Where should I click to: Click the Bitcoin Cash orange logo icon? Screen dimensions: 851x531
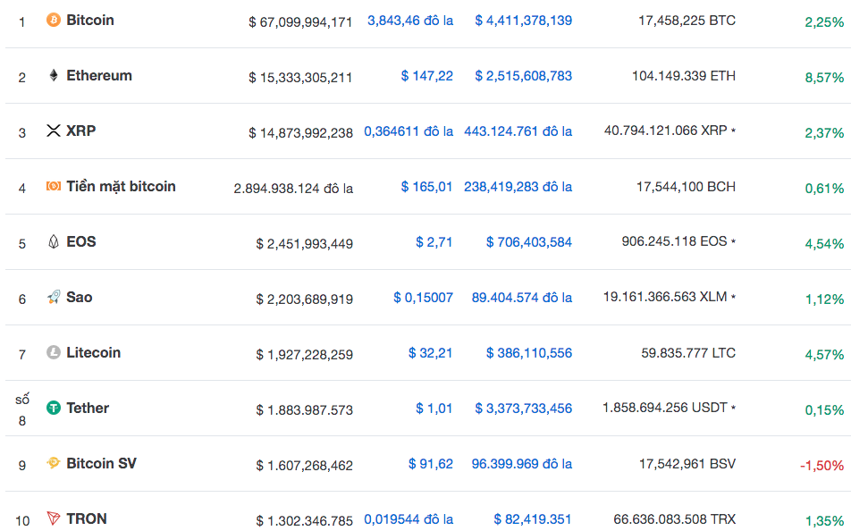click(54, 186)
